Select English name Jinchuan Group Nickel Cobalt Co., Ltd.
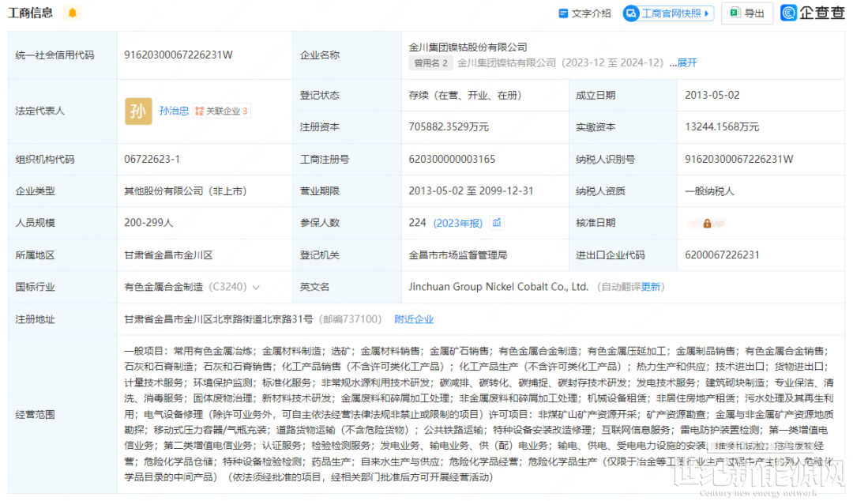Screen dimensions: 853x501 (x=498, y=287)
